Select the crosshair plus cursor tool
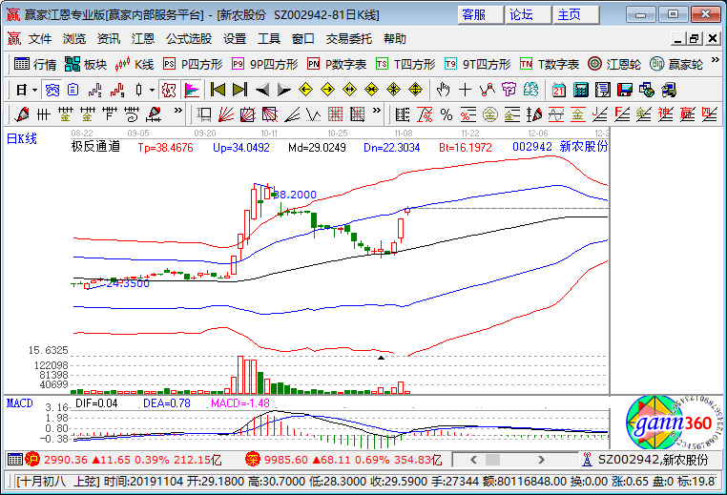Viewport: 727px width, 495px height. point(465,90)
